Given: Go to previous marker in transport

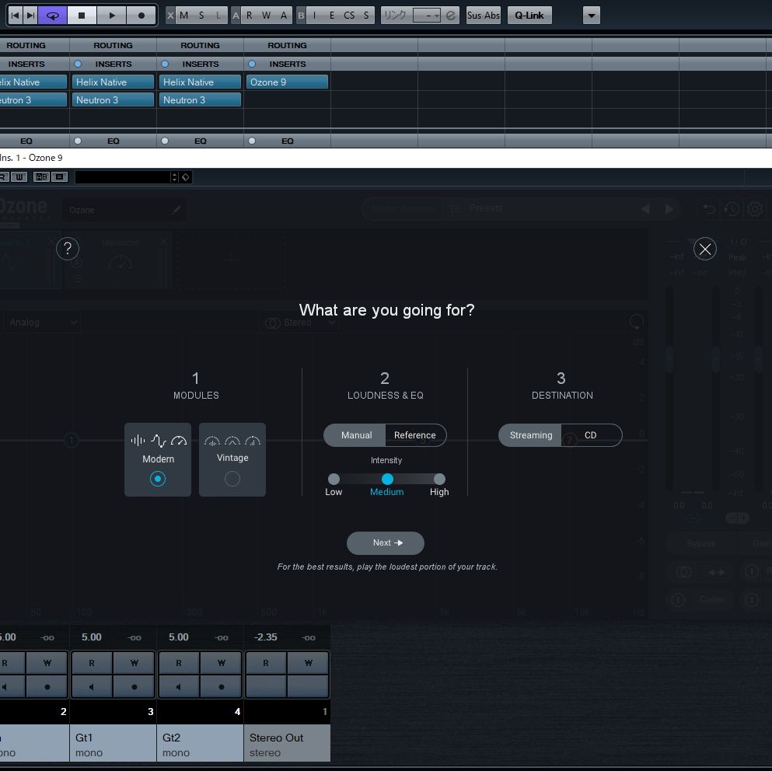Looking at the screenshot, I should click(16, 16).
